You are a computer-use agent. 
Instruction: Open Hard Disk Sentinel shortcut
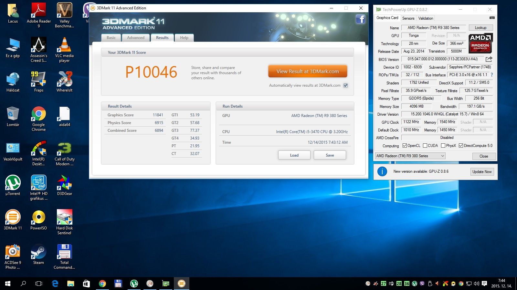tap(64, 222)
